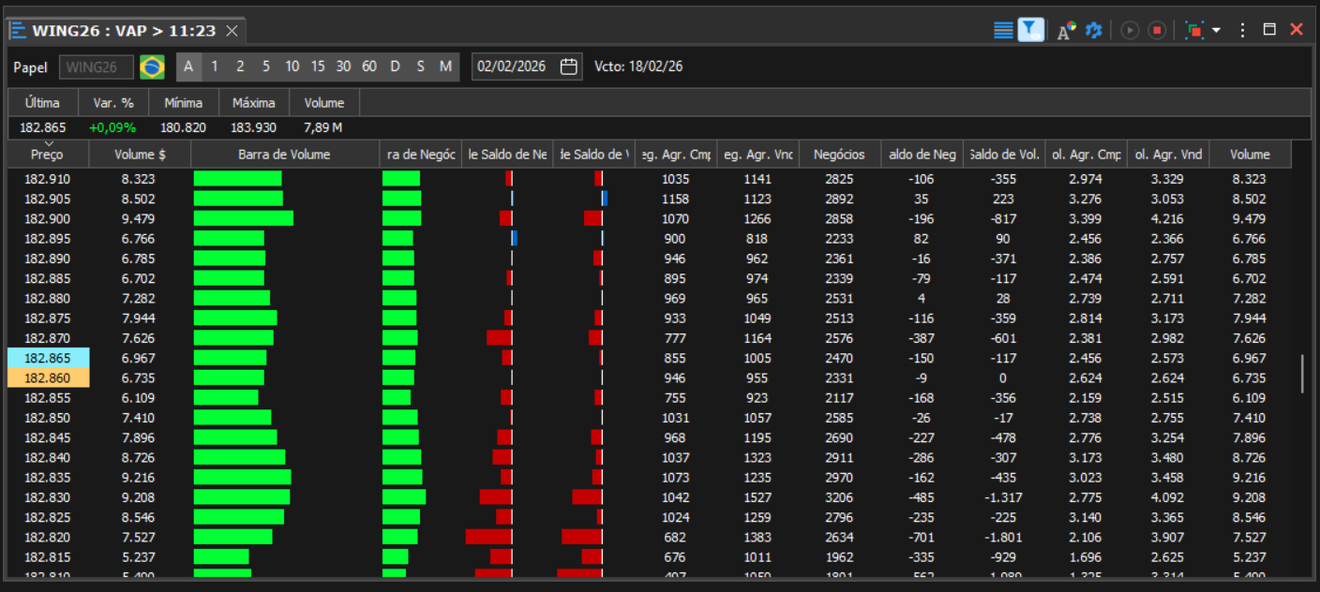Close the WING26 VAP tab

232,31
